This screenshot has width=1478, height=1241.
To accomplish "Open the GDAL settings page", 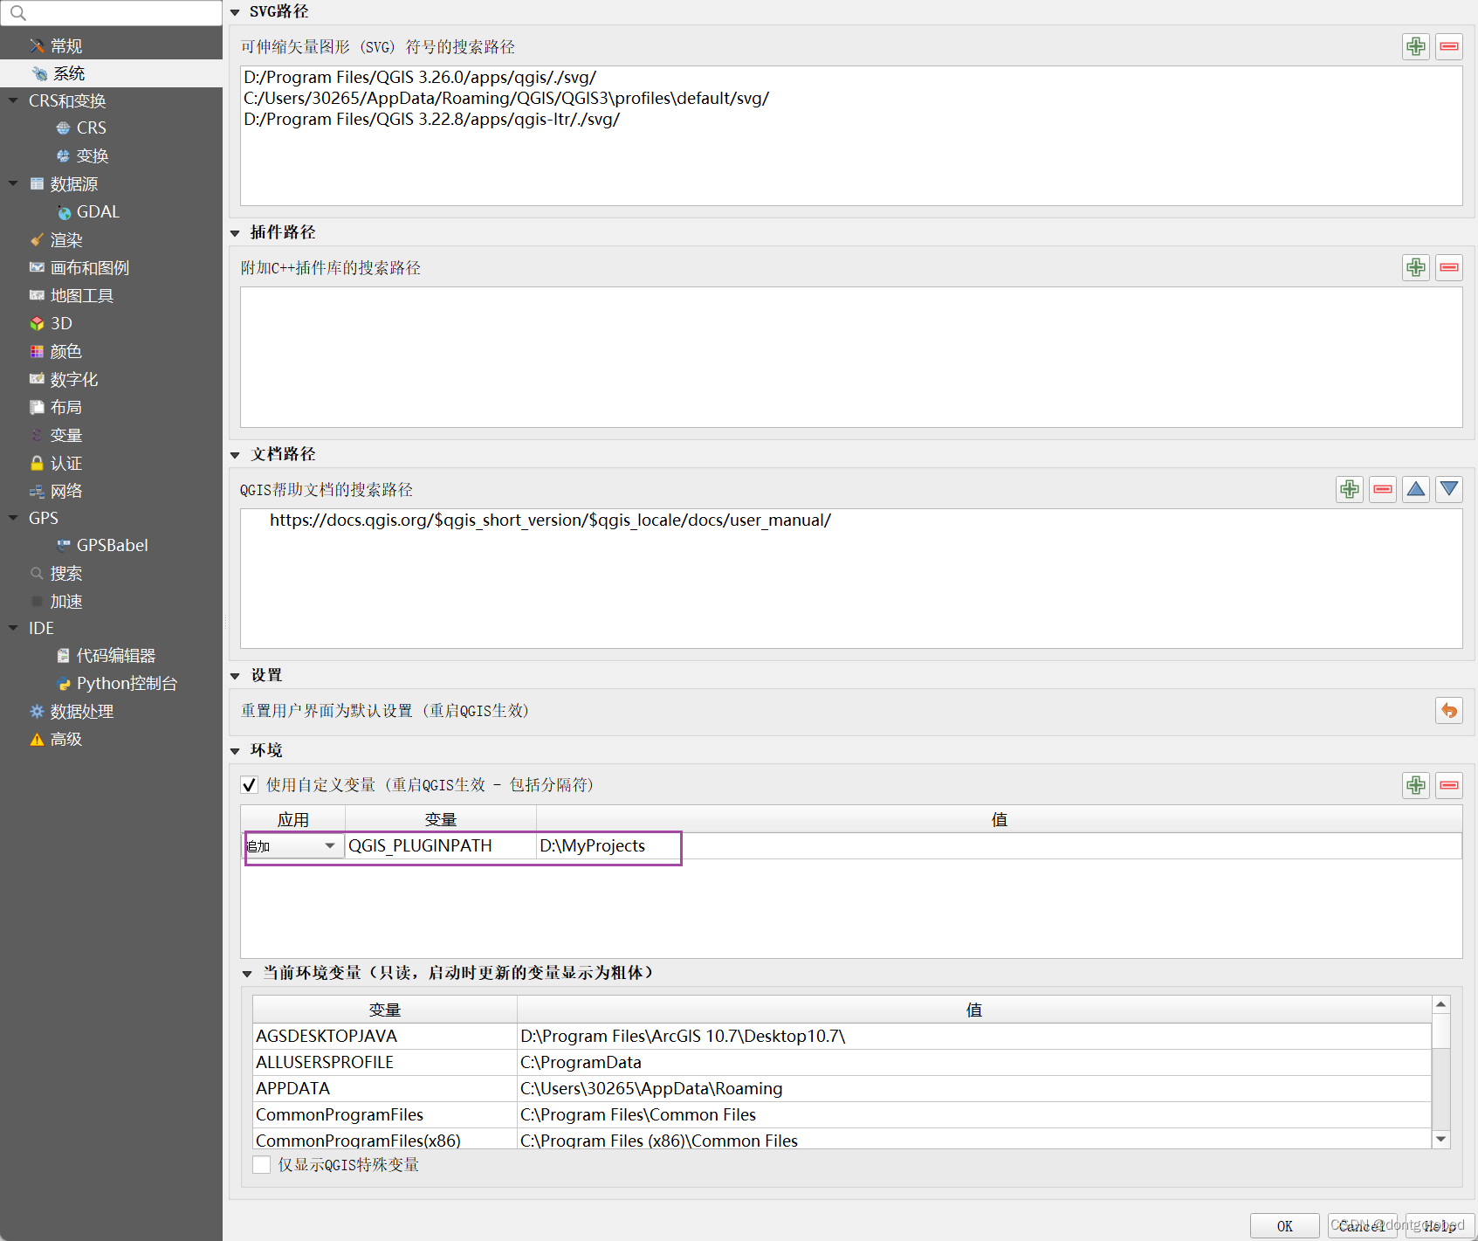I will click(x=98, y=211).
